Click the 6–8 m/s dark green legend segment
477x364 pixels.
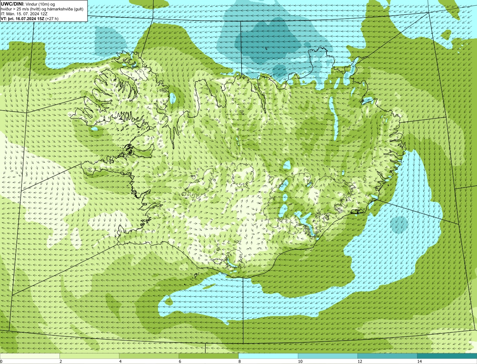point(209,356)
